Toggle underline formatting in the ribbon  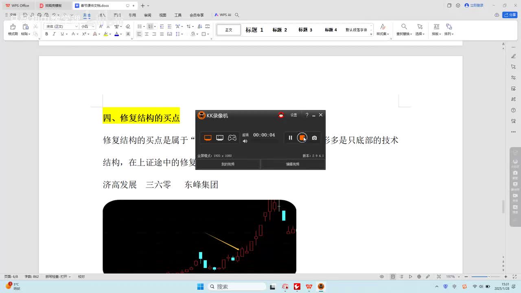coord(62,34)
